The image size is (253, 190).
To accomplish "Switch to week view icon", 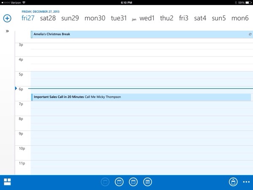I will [133, 182].
